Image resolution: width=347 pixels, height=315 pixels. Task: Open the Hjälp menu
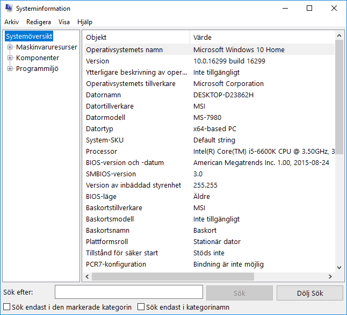[85, 22]
